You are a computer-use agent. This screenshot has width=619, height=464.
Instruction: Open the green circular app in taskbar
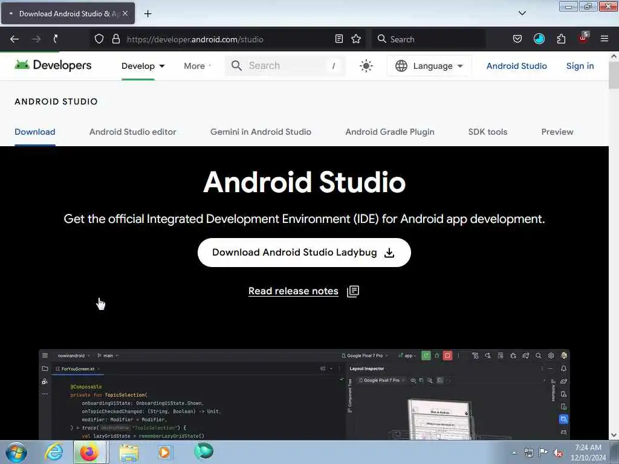point(204,451)
